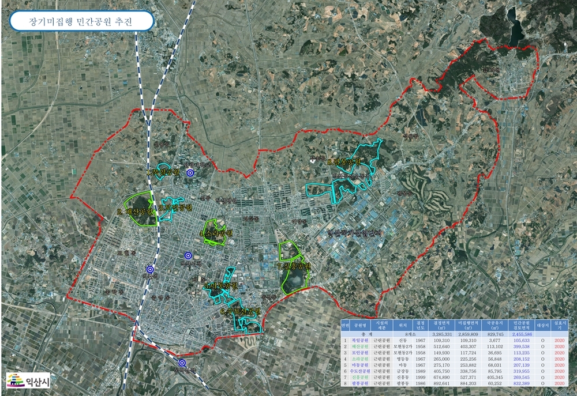This screenshot has height=396, width=577.
Task: Click the 결정면적 column header
Action: tap(441, 325)
